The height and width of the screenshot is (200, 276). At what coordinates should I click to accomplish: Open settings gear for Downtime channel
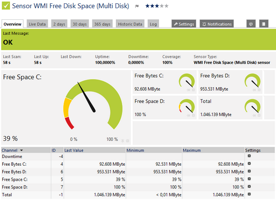point(249,156)
